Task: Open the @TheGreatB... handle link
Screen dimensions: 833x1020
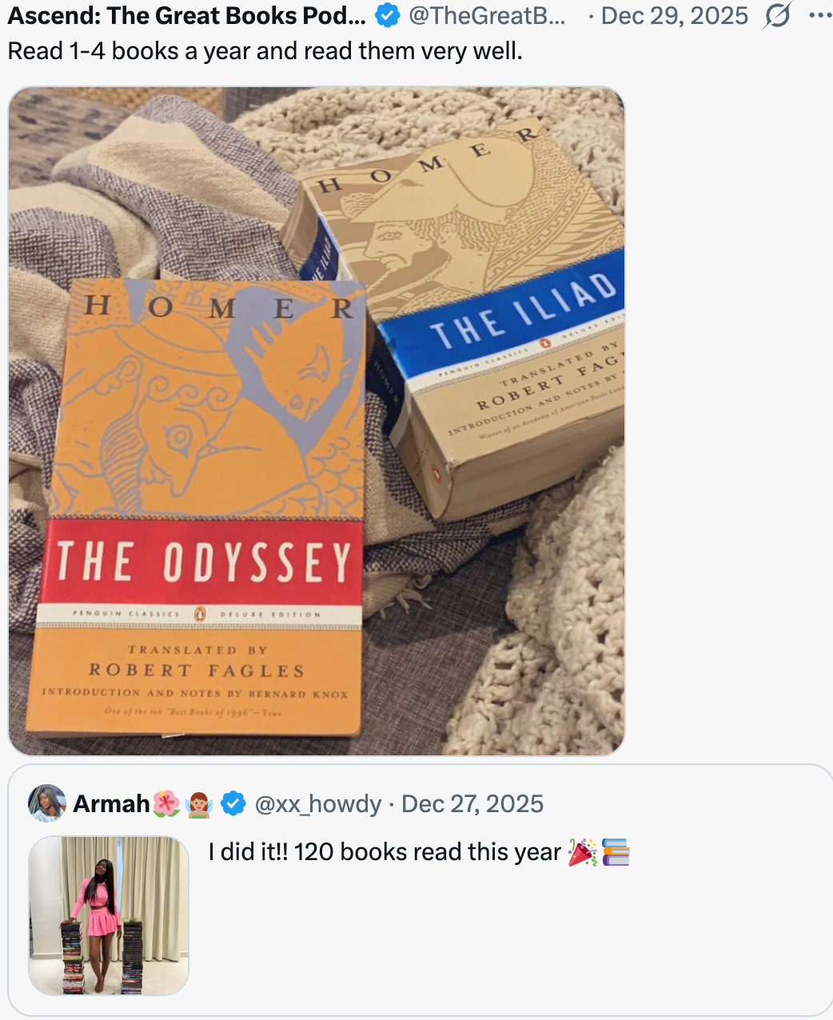Action: click(x=487, y=15)
